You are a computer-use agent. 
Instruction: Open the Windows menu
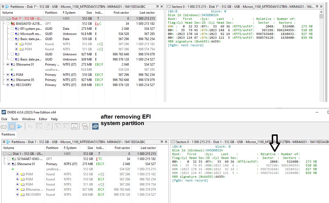pos(28,119)
